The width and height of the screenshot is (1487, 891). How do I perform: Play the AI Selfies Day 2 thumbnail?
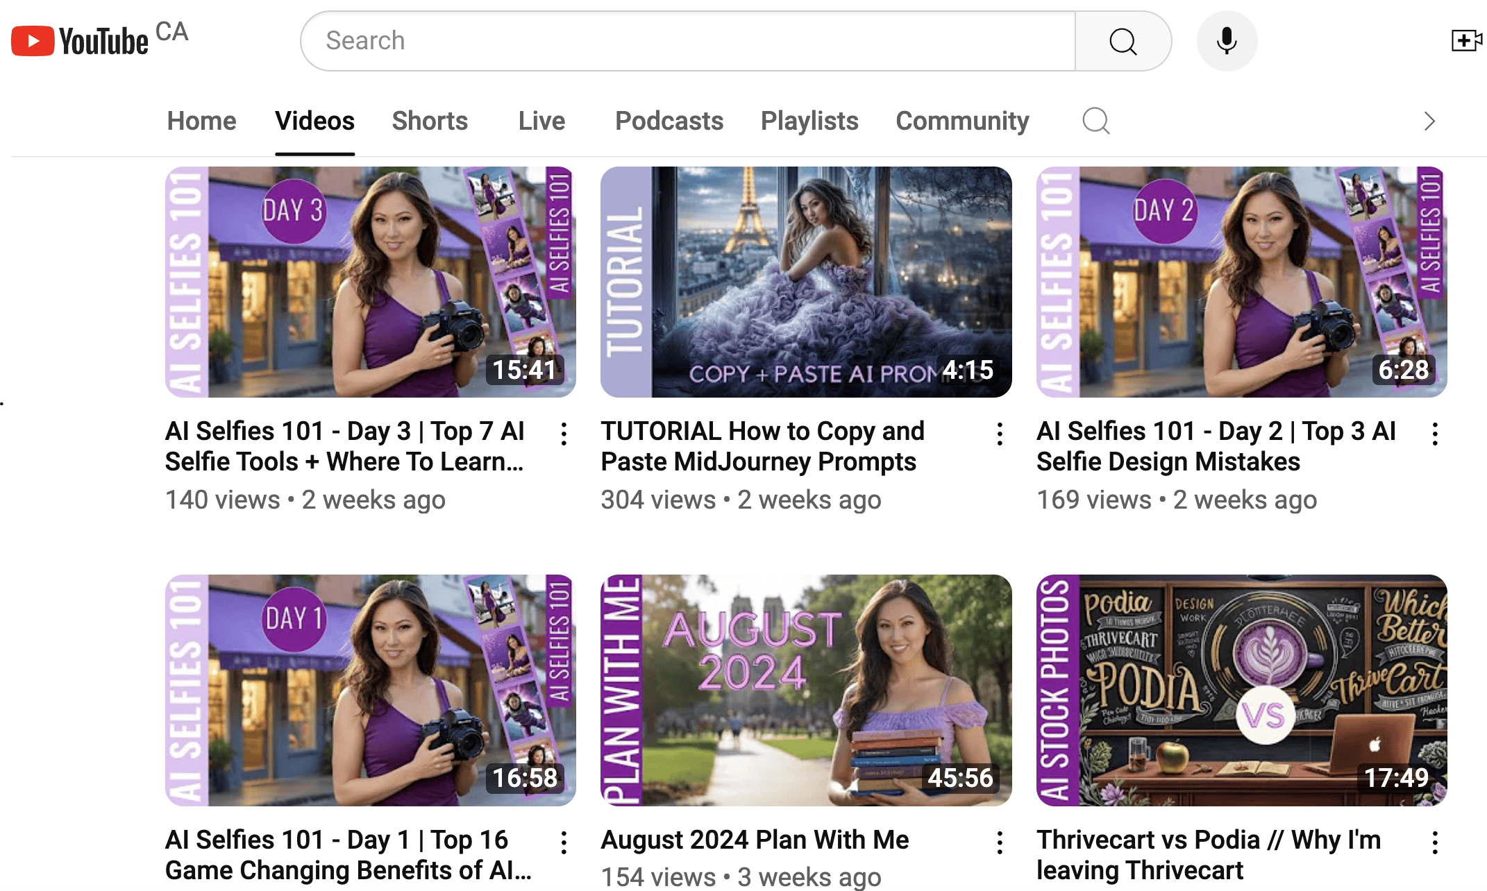[x=1242, y=282]
